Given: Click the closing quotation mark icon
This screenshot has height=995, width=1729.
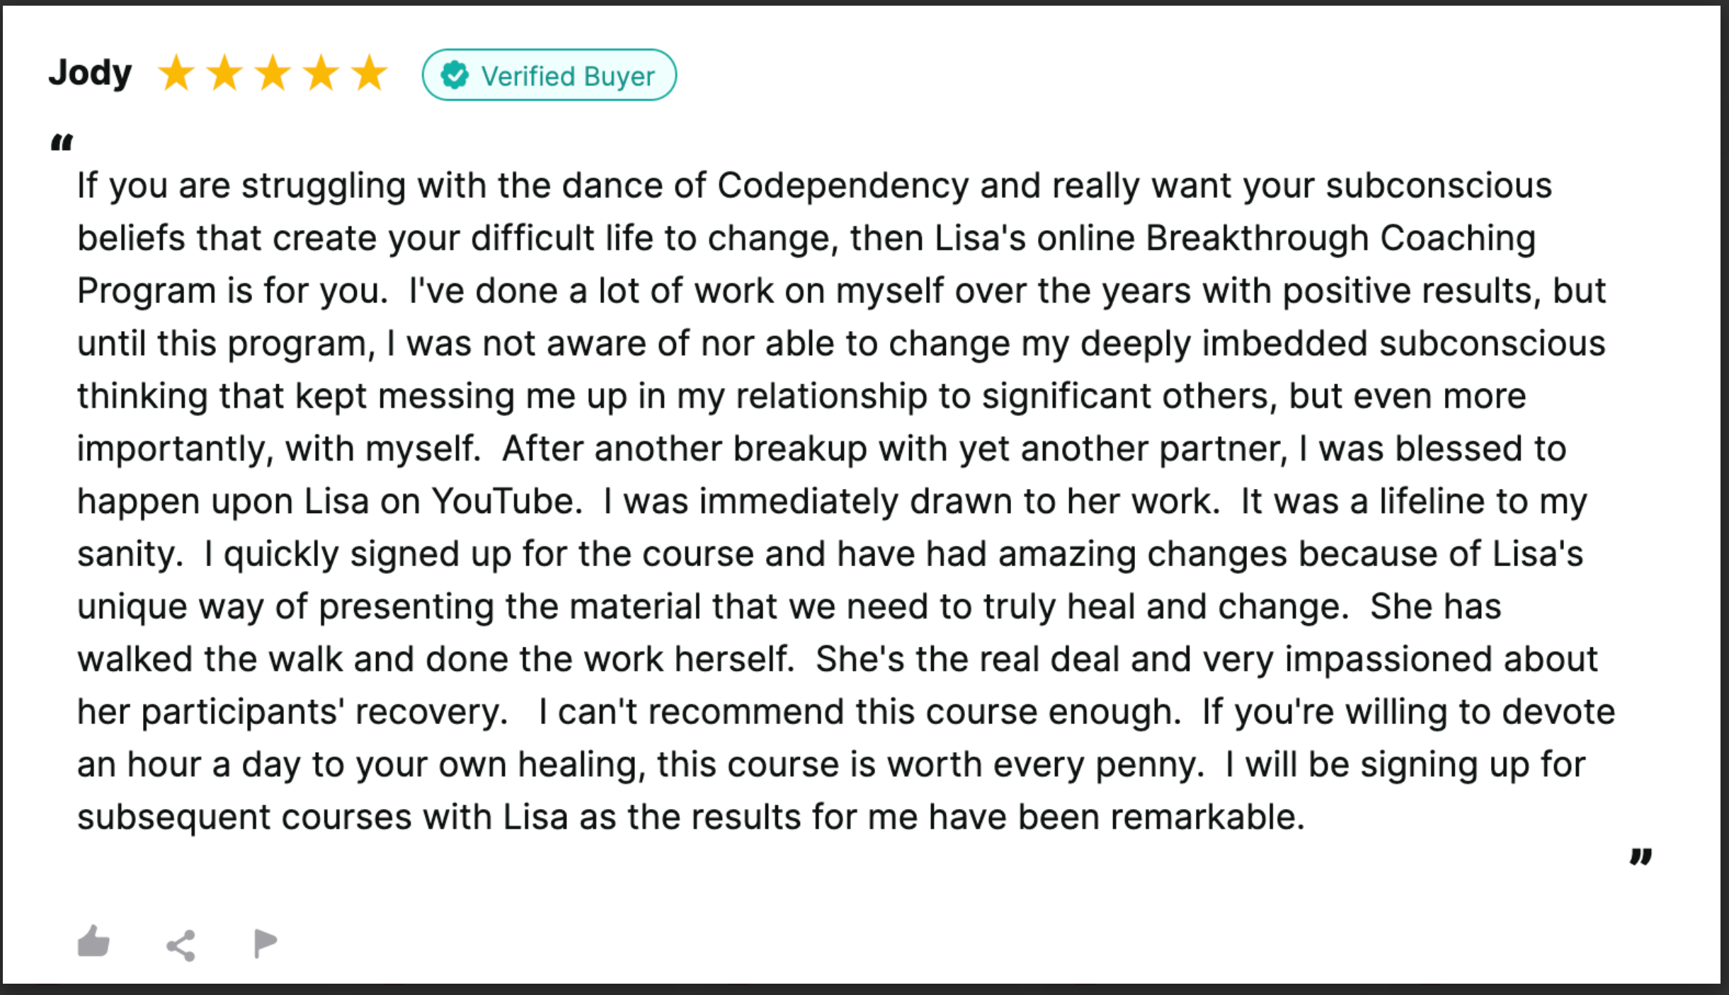Looking at the screenshot, I should pos(1640,856).
